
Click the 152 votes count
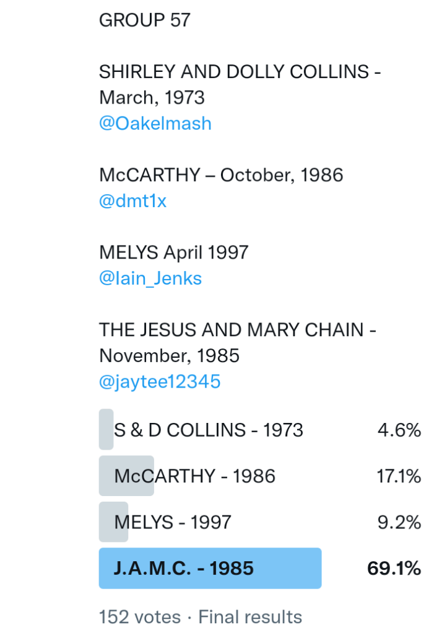140,617
